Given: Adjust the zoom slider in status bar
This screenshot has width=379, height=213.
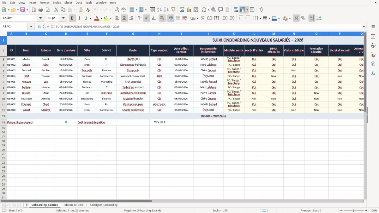Looking at the screenshot, I should coord(354,210).
